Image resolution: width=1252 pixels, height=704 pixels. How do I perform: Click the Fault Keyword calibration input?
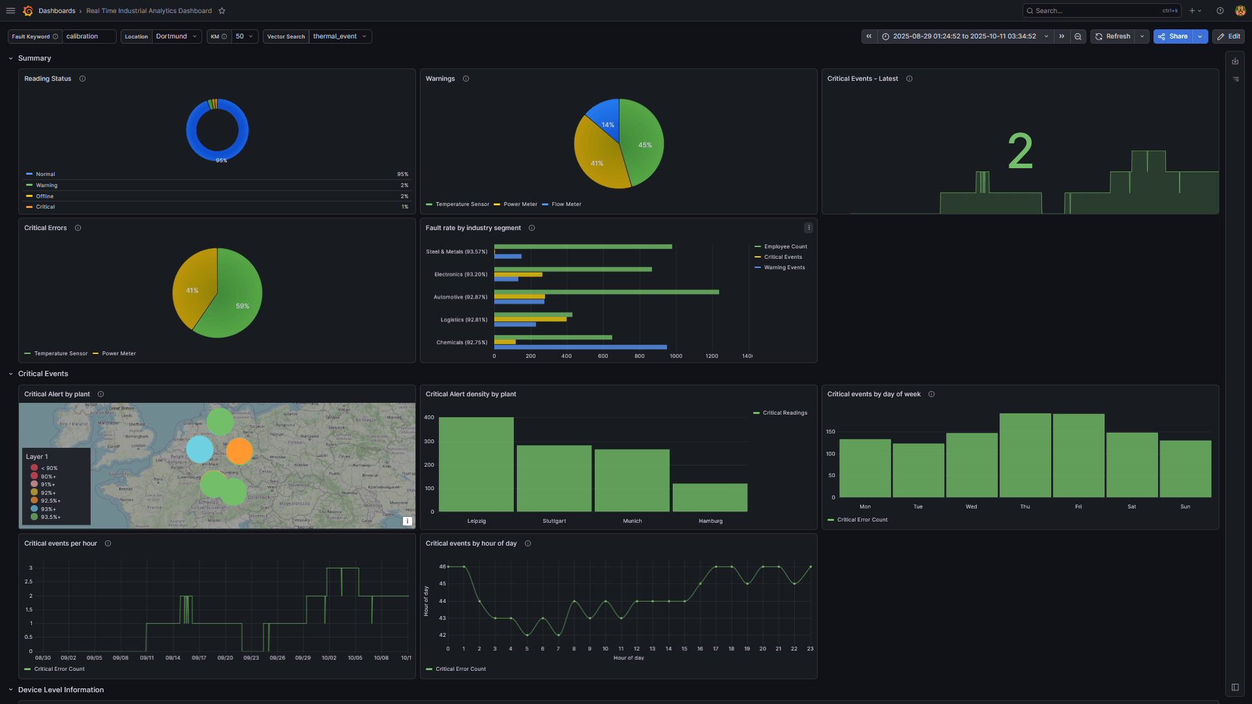(x=89, y=37)
